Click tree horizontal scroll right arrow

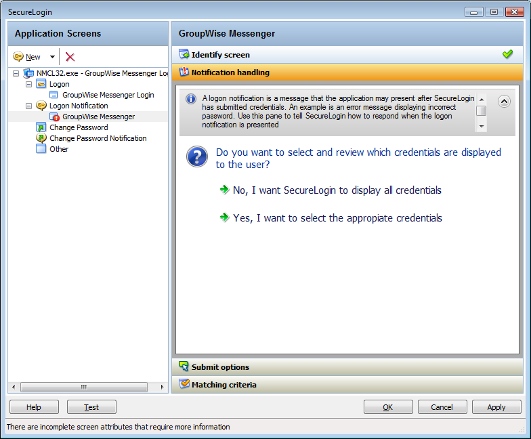tap(162, 387)
